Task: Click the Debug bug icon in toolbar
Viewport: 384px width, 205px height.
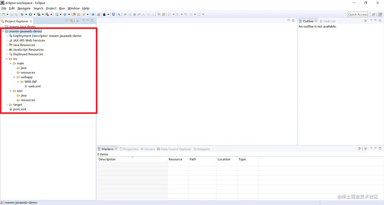Action: 22,14
